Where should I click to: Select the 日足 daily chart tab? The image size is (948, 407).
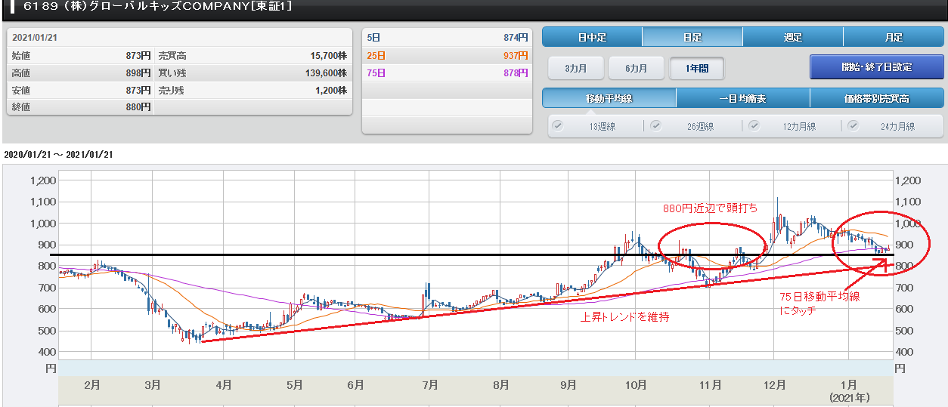692,37
